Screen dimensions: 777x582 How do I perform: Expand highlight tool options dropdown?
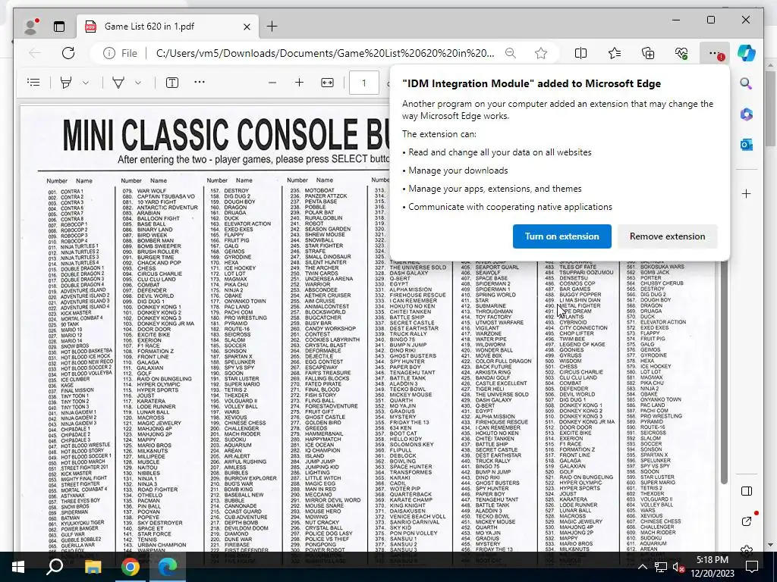click(x=86, y=83)
